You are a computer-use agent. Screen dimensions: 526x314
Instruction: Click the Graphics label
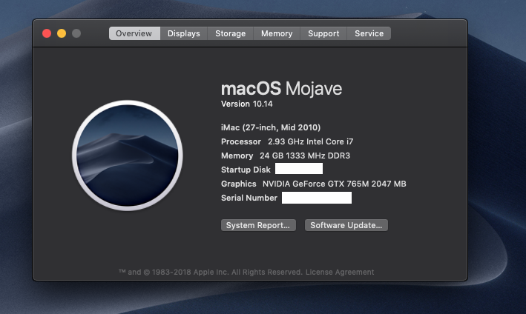pos(238,184)
